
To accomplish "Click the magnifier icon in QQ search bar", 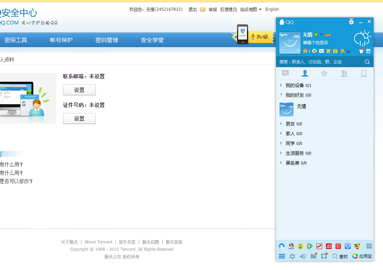I will point(367,62).
